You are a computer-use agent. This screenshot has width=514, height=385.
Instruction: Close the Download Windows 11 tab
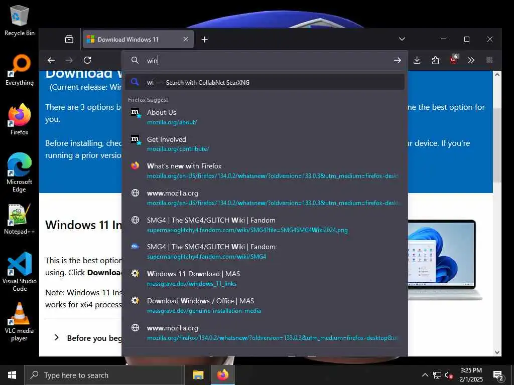point(186,39)
